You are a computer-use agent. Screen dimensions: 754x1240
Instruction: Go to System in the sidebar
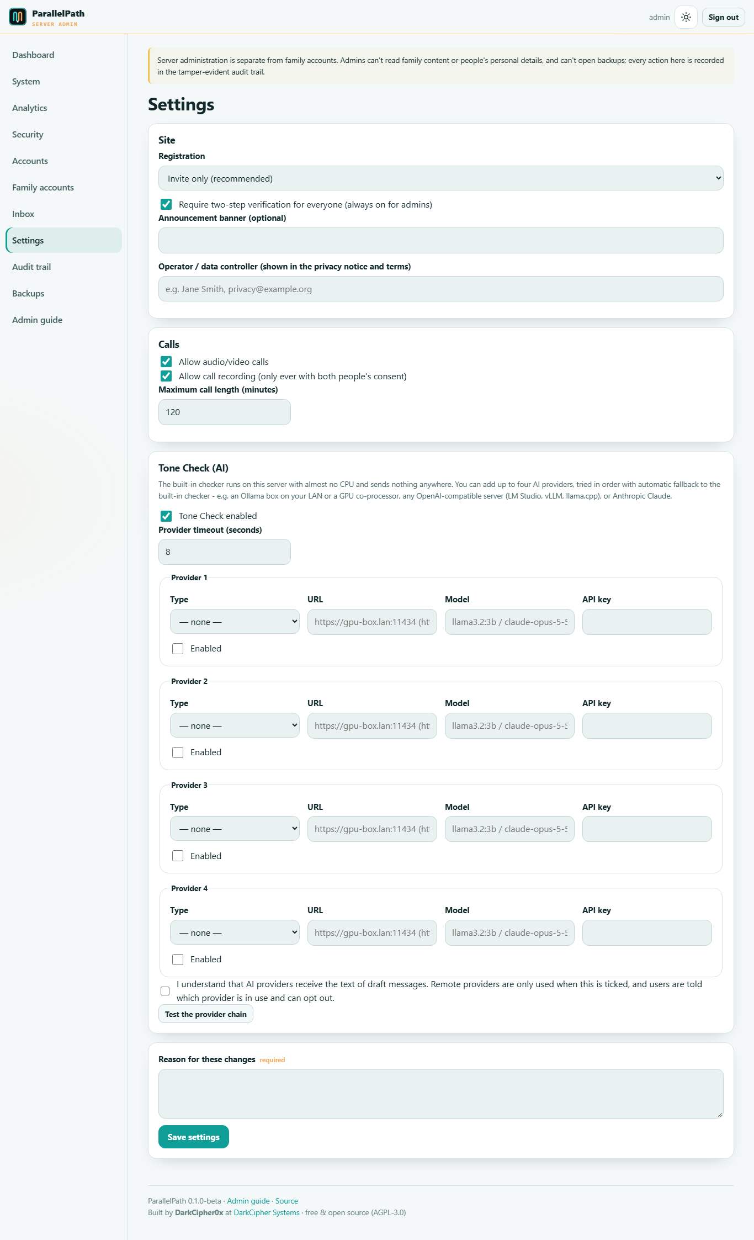[63, 81]
